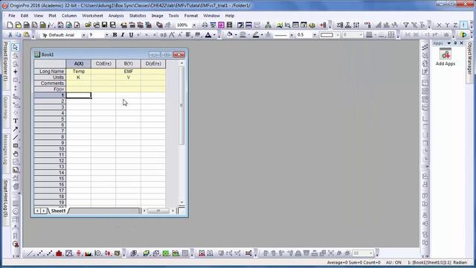Click the scatter plot icon
The height and width of the screenshot is (268, 476).
[x=39, y=253]
